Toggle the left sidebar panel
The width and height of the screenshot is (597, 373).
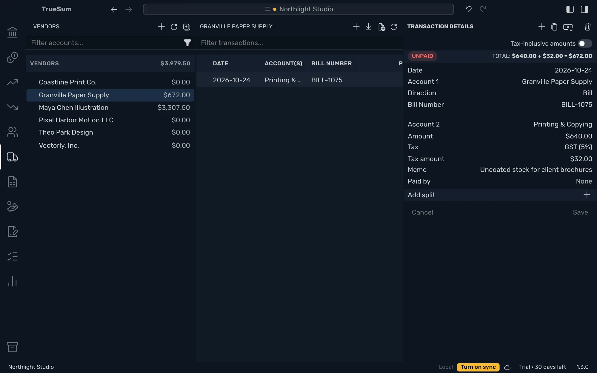point(570,9)
